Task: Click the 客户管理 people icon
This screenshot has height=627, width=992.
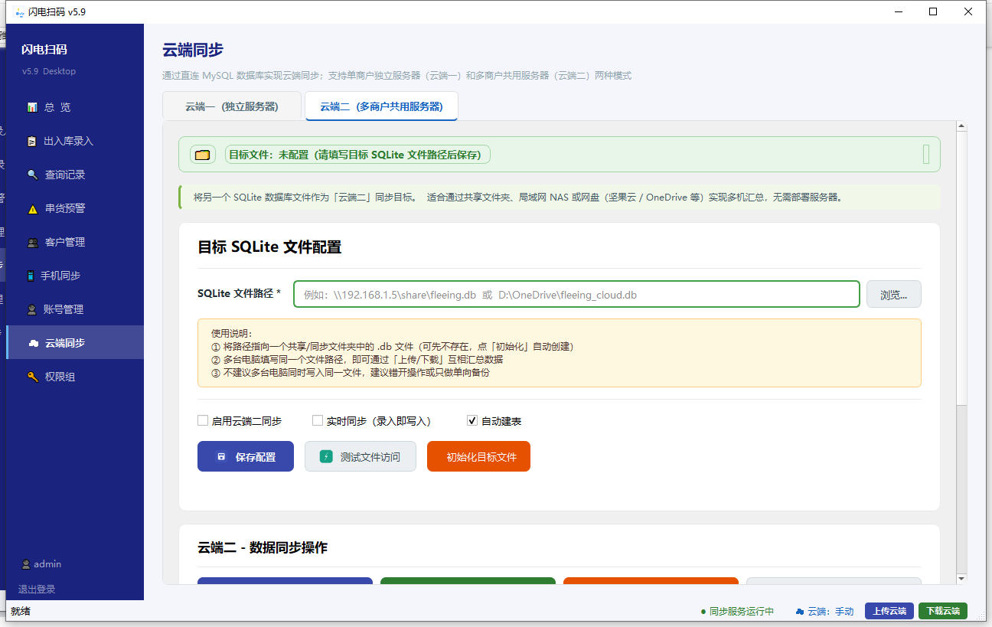Action: tap(32, 242)
